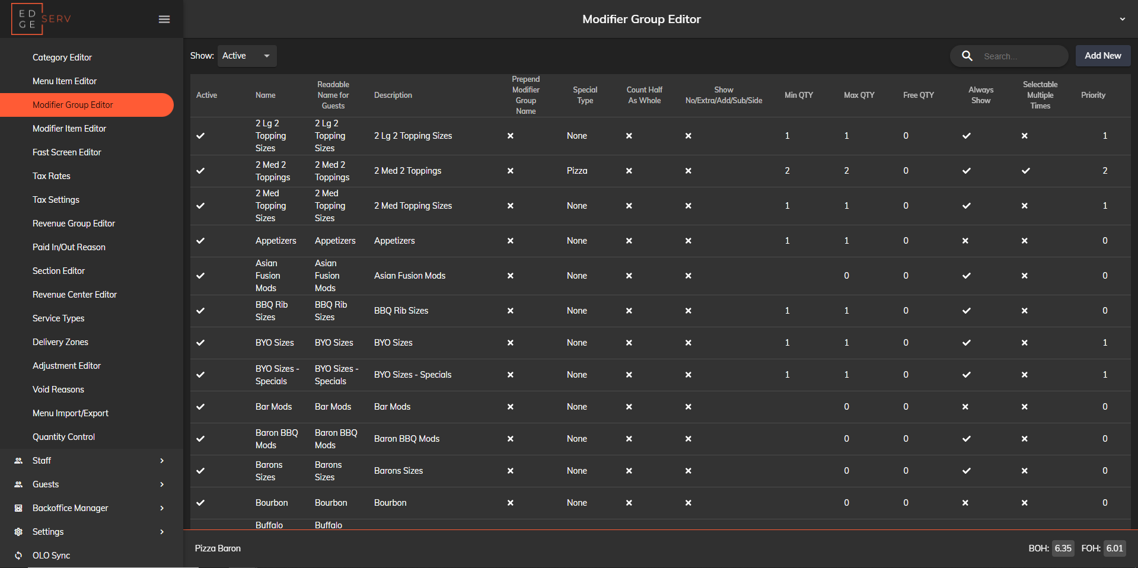Click the Staff people icon
The image size is (1138, 568).
[18, 461]
